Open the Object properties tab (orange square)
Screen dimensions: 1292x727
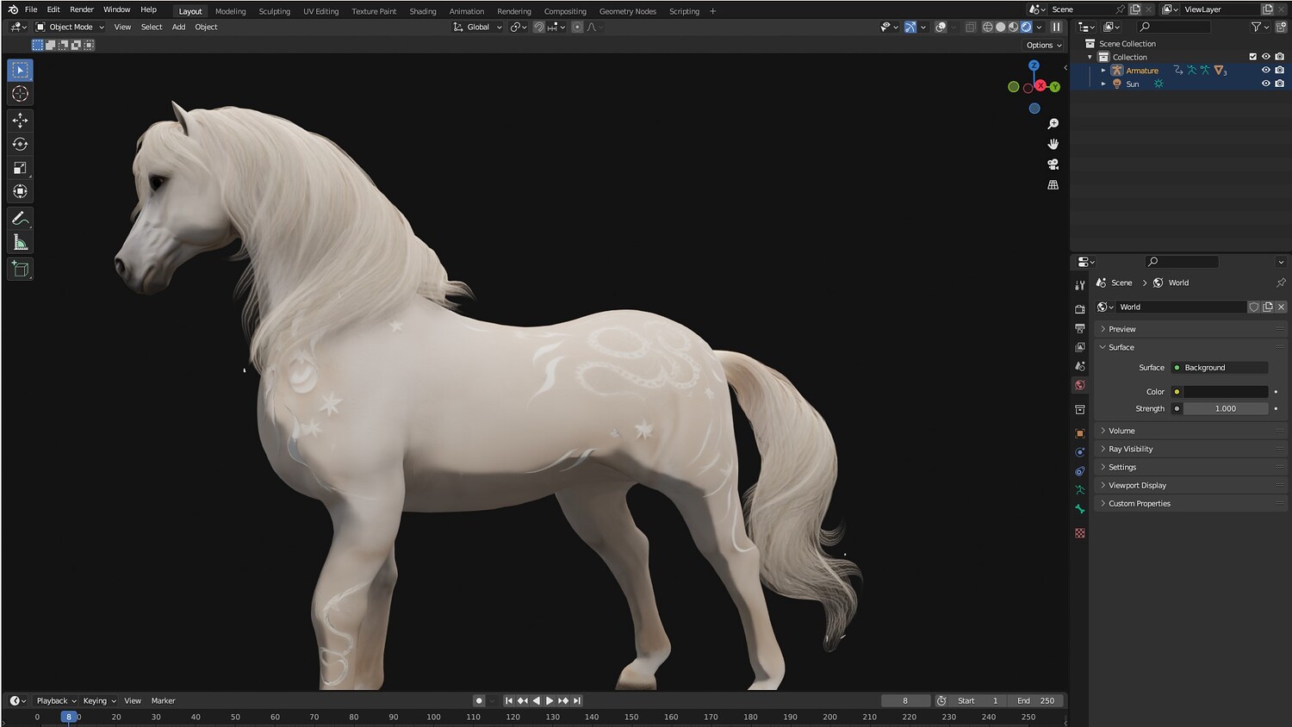click(x=1080, y=433)
